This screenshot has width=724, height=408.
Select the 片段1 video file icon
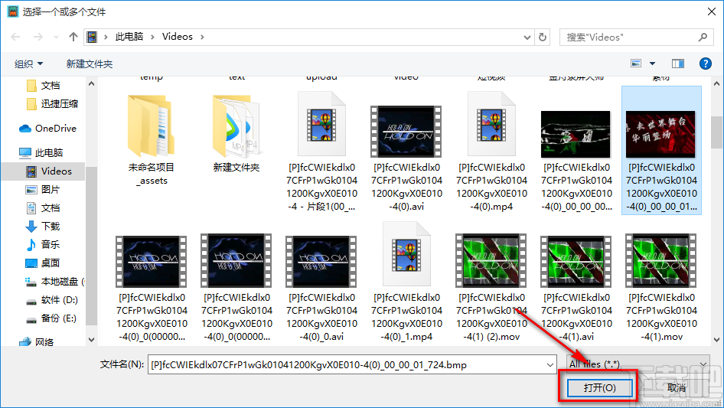point(321,124)
